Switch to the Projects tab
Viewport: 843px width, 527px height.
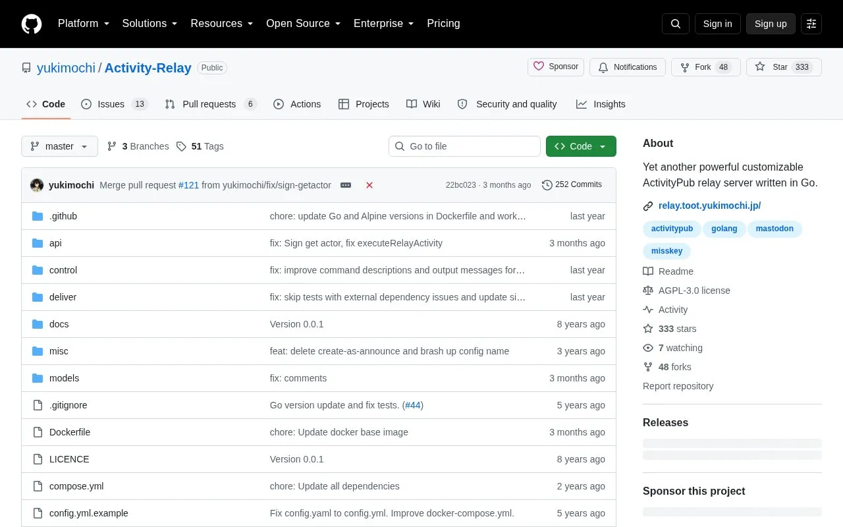click(x=364, y=104)
